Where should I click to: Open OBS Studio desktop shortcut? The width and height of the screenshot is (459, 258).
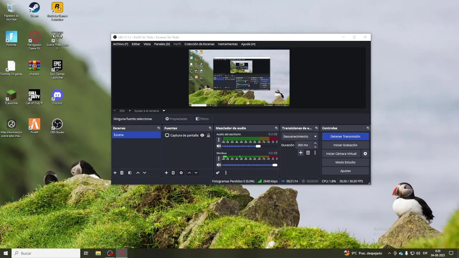[57, 126]
